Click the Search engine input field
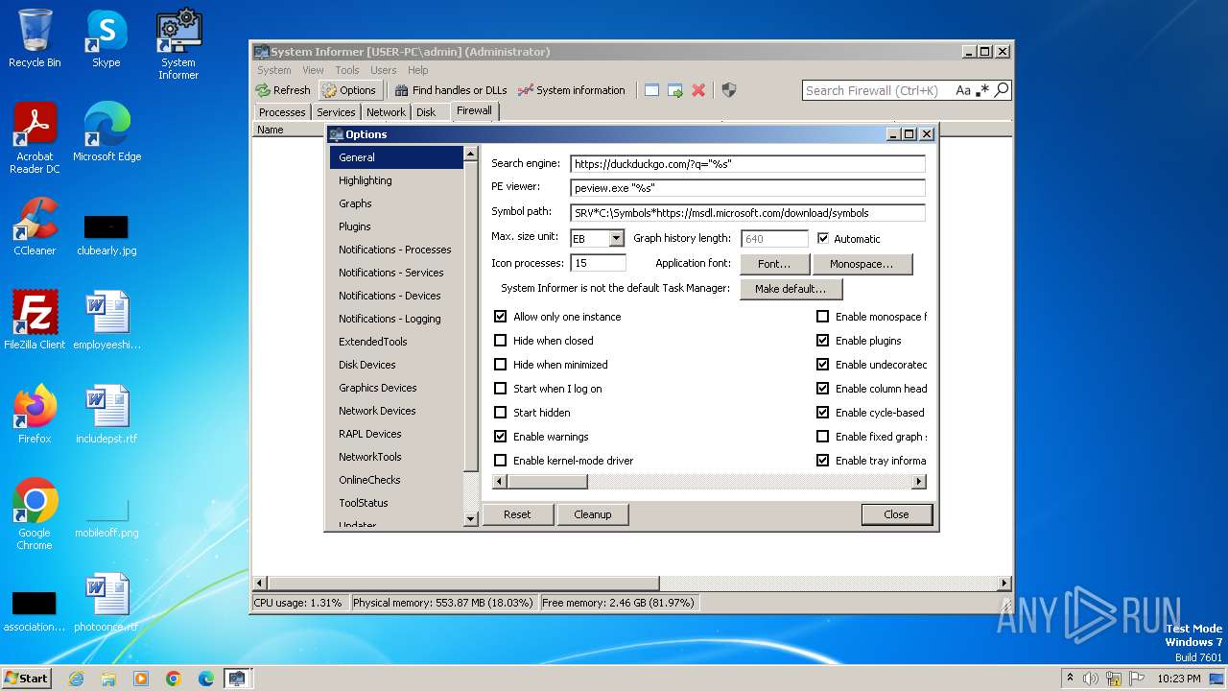 coord(747,164)
